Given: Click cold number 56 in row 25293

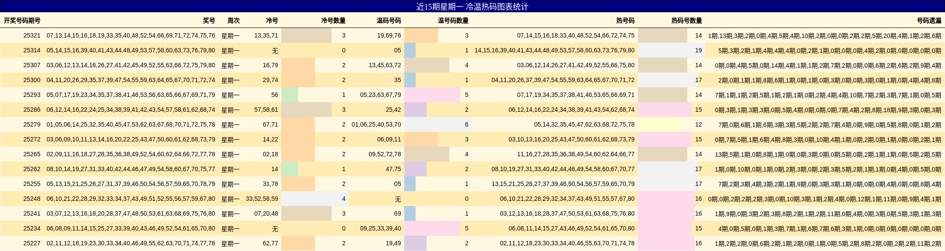Looking at the screenshot, I should 275,95.
